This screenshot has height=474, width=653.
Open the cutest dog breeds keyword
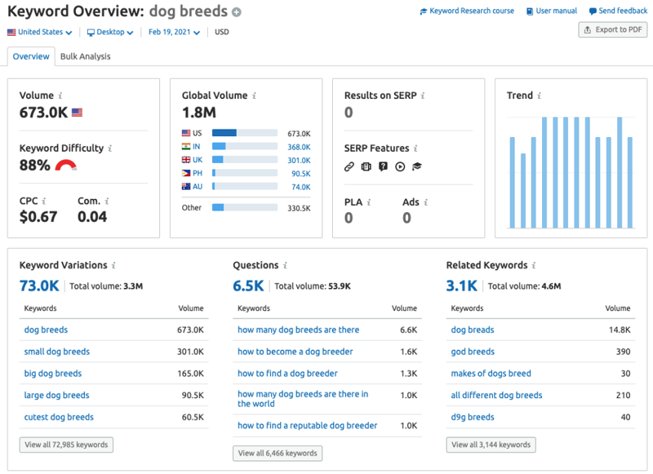[x=59, y=417]
